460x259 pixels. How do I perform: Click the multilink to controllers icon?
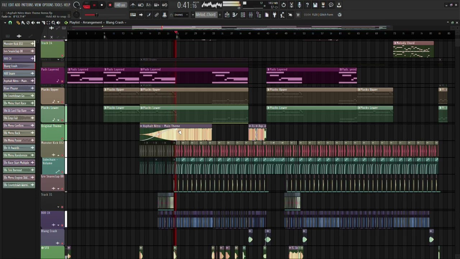tap(157, 15)
